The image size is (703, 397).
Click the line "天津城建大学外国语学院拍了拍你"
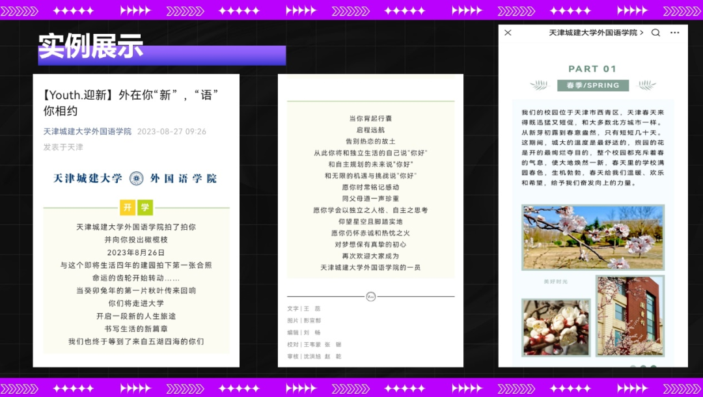[136, 227]
